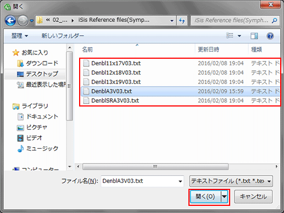Open the テキストファイル file type dropdown
Viewport: 284px width, 213px height.
coord(231,181)
